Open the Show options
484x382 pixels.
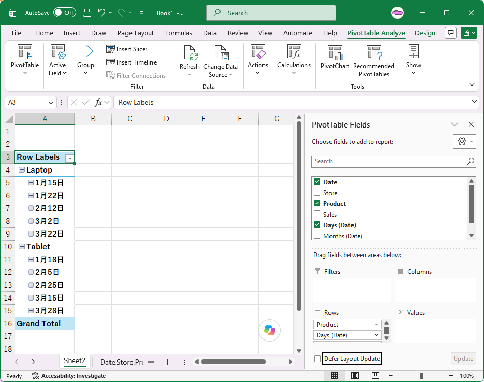tap(413, 59)
